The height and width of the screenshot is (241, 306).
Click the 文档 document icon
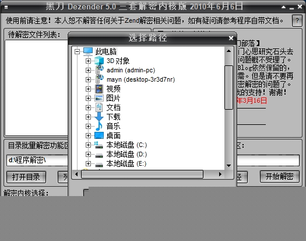pyautogui.click(x=99, y=107)
